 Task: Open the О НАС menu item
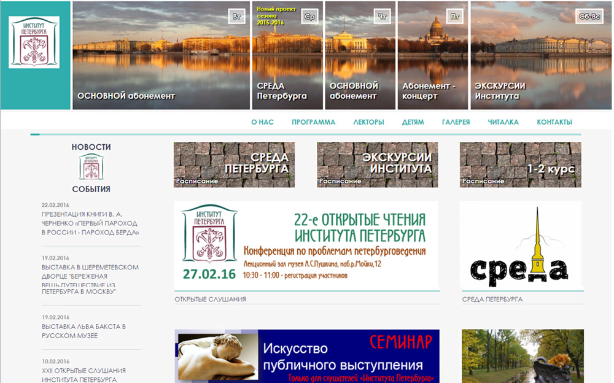262,122
